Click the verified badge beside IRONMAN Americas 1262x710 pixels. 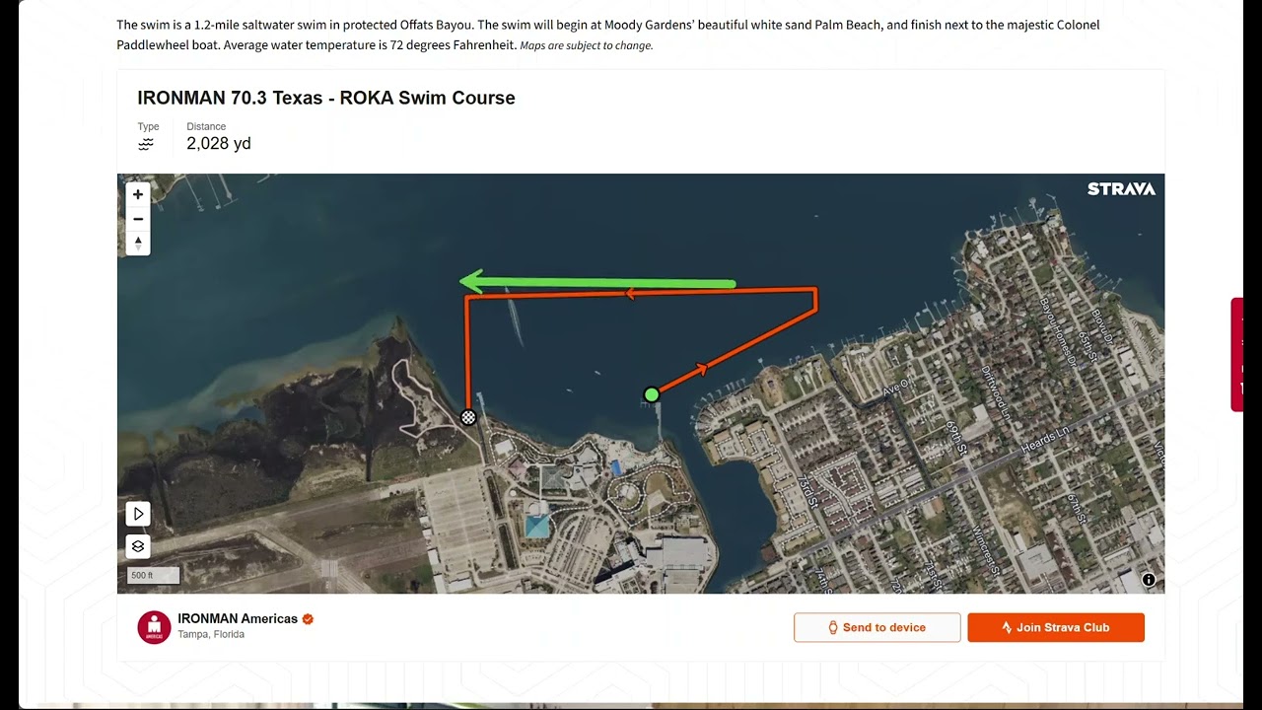(308, 619)
